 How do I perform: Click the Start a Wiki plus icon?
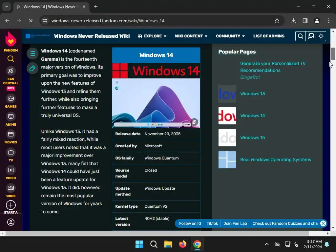click(11, 205)
